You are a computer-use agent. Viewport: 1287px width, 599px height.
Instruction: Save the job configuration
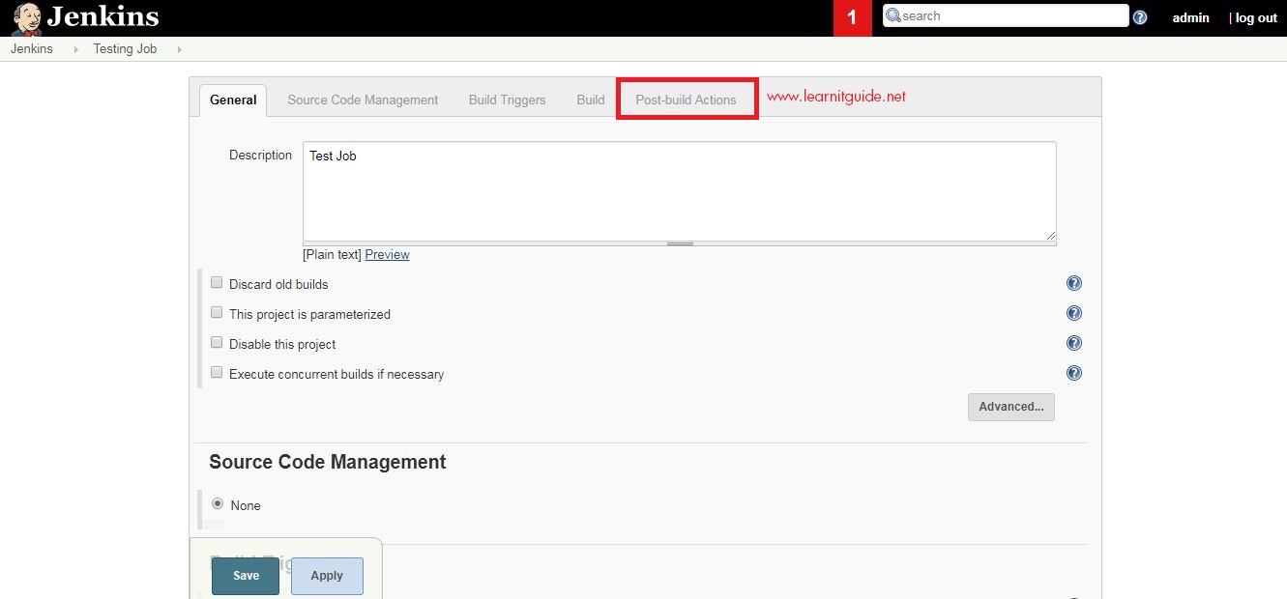(x=245, y=575)
